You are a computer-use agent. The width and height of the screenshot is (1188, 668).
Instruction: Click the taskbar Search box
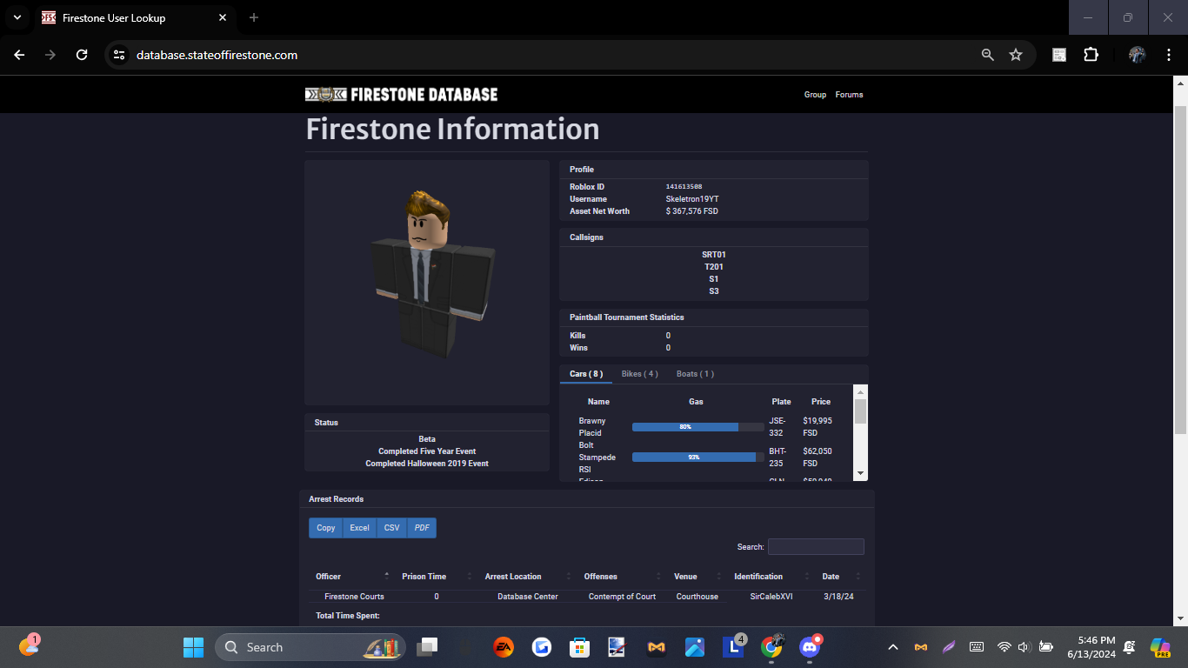309,647
